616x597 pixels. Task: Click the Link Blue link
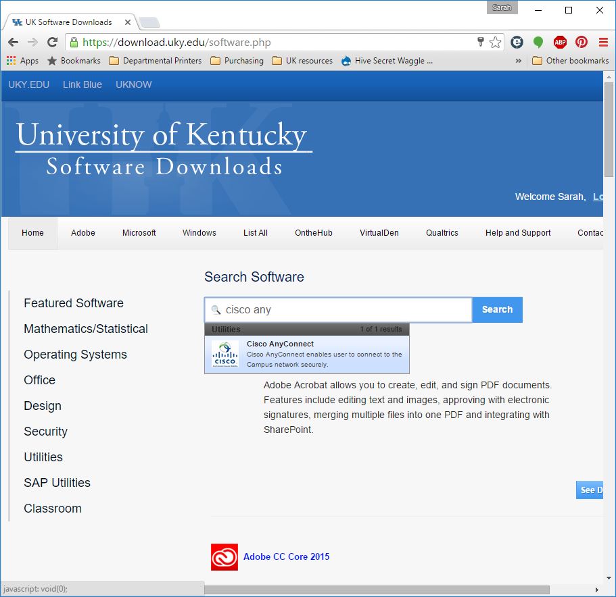(x=82, y=84)
